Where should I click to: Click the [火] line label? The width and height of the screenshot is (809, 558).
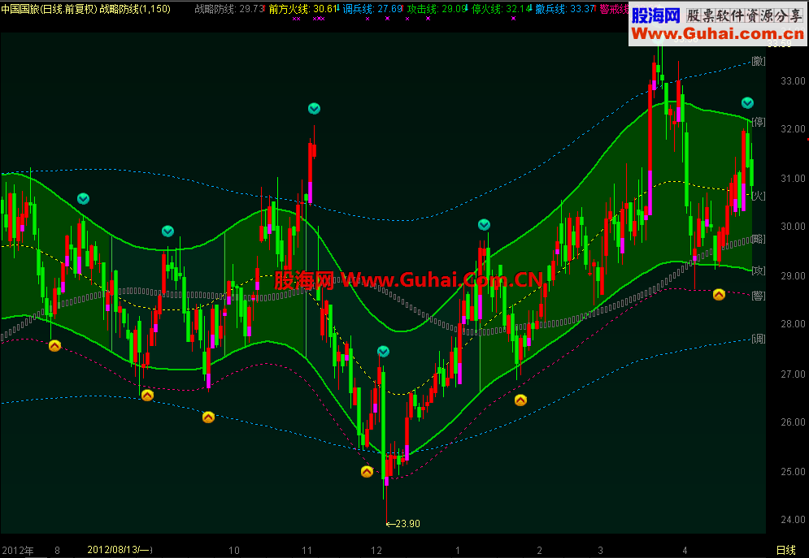point(759,196)
